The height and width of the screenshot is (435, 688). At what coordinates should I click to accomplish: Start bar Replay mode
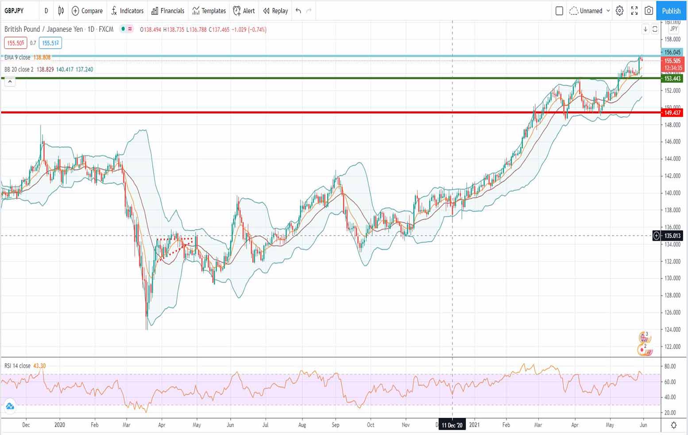tap(275, 11)
